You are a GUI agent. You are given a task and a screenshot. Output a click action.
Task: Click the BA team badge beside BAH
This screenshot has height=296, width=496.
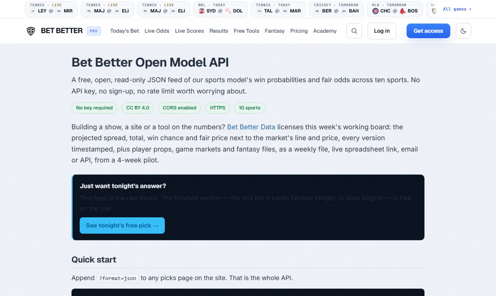pos(344,11)
